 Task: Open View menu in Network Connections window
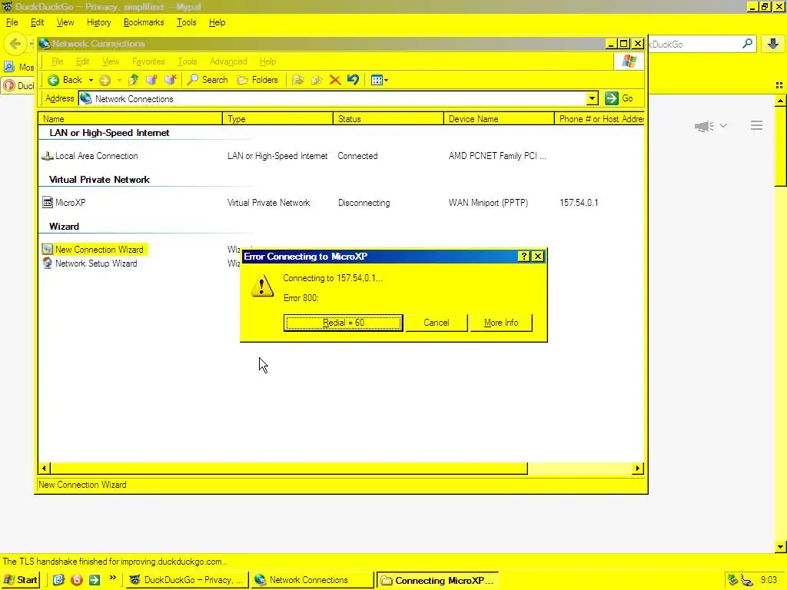(111, 61)
